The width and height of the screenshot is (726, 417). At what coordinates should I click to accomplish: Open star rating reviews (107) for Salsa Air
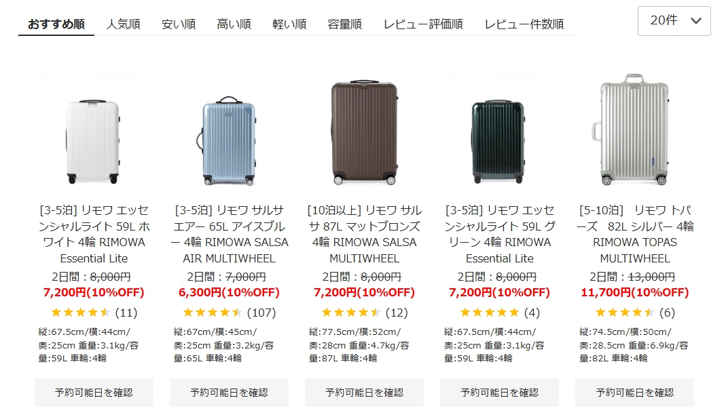(229, 313)
